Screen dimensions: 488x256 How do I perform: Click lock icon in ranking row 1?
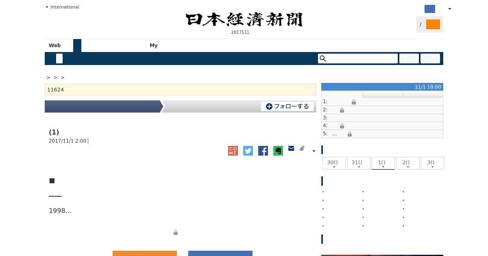pyautogui.click(x=354, y=102)
